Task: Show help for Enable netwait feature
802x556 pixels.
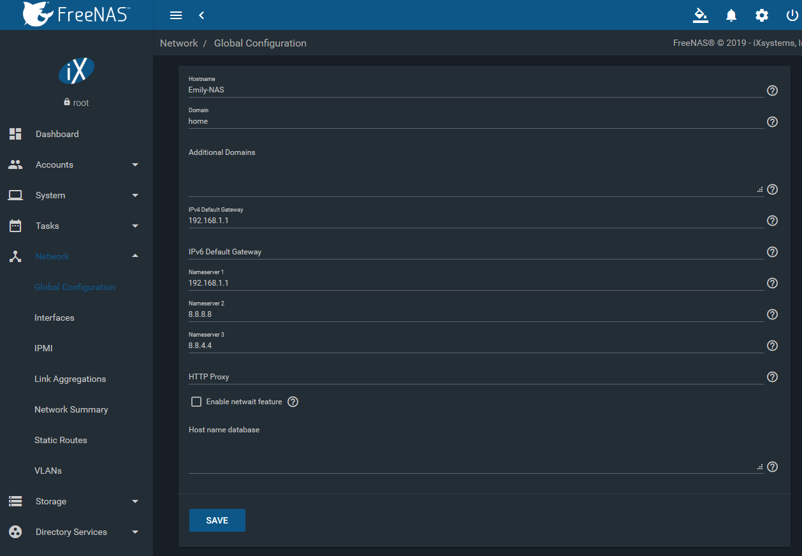Action: [x=293, y=402]
